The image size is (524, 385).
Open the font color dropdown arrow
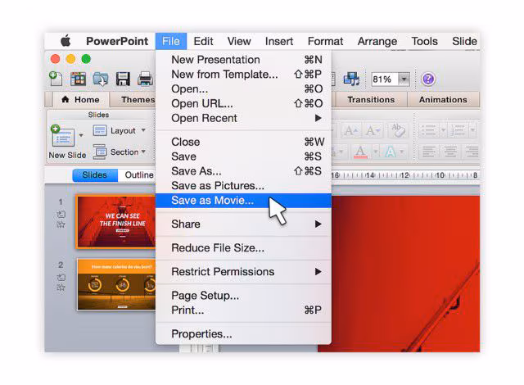pos(375,152)
